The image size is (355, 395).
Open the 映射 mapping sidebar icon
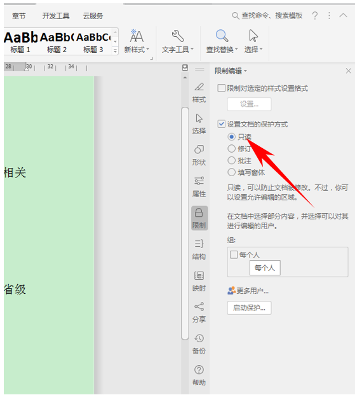(199, 281)
